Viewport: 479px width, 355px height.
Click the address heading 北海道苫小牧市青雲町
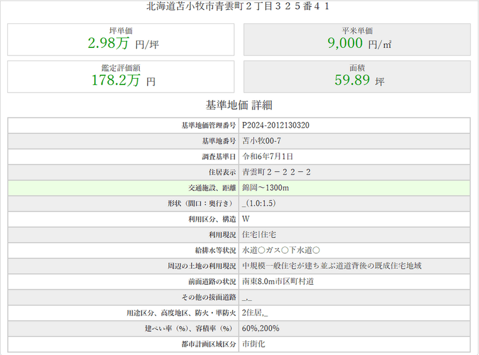click(x=238, y=7)
